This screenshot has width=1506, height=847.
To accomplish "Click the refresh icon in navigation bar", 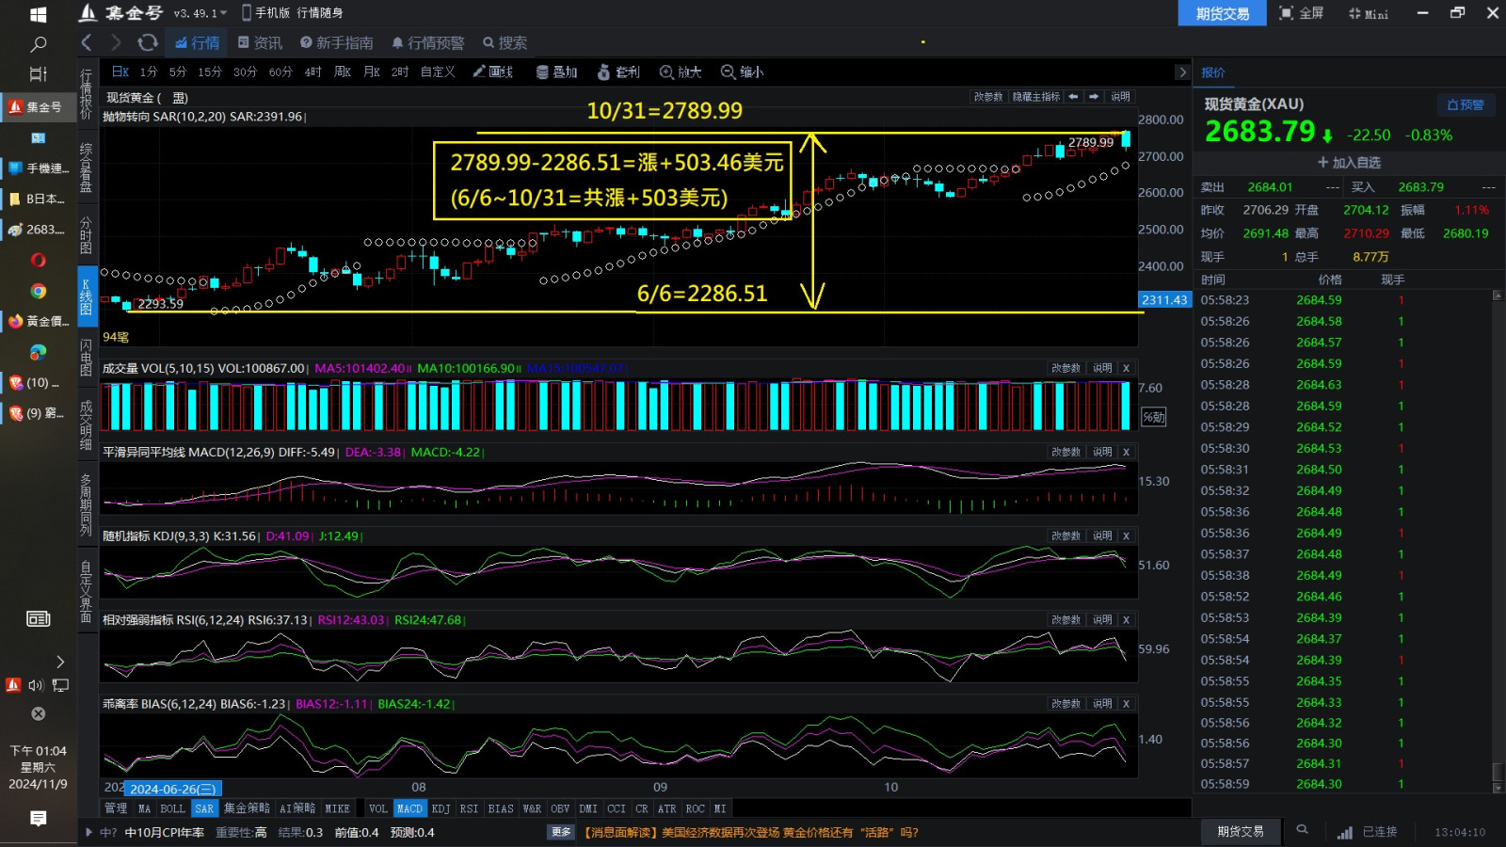I will click(x=148, y=42).
